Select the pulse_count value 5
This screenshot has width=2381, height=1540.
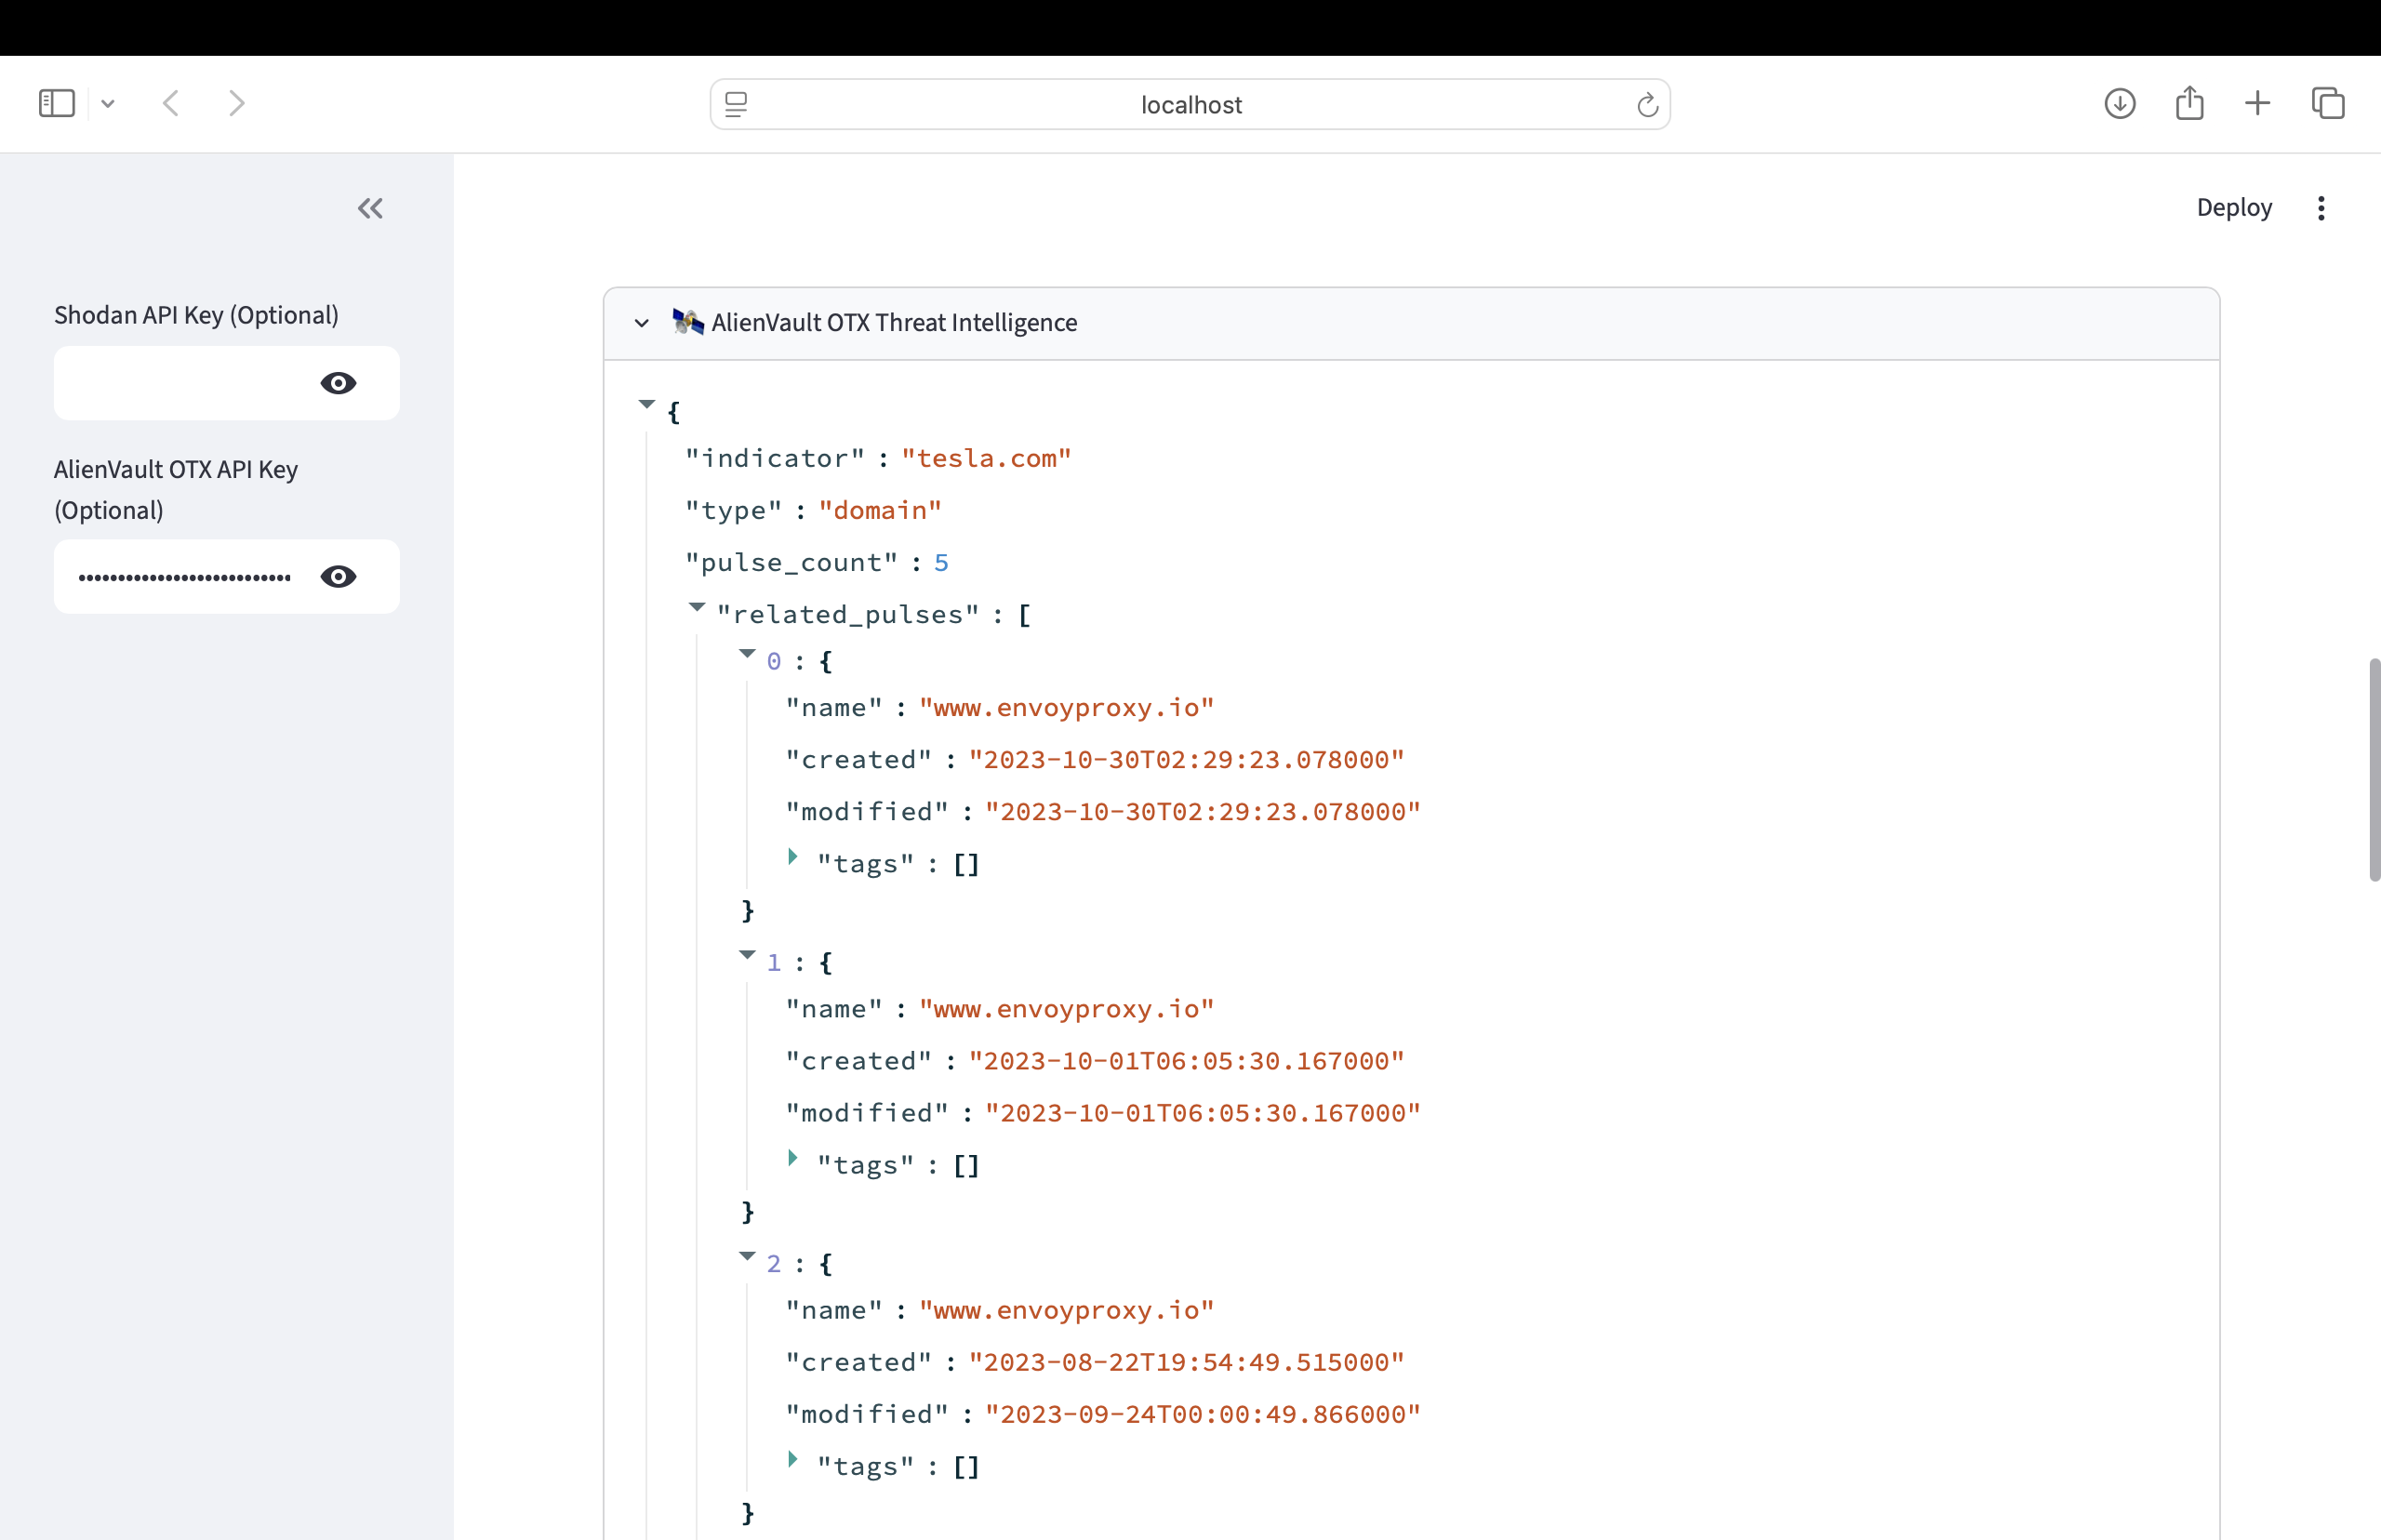[941, 563]
